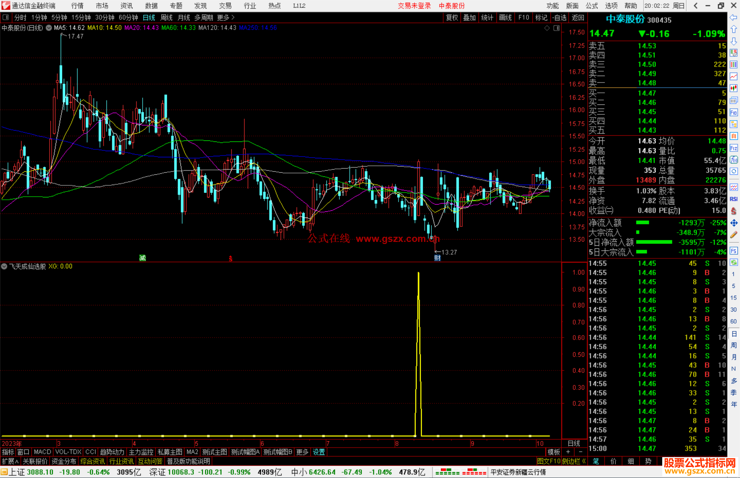Collapse the 侧边栏 side panel
740x478 pixels.
(x=574, y=462)
